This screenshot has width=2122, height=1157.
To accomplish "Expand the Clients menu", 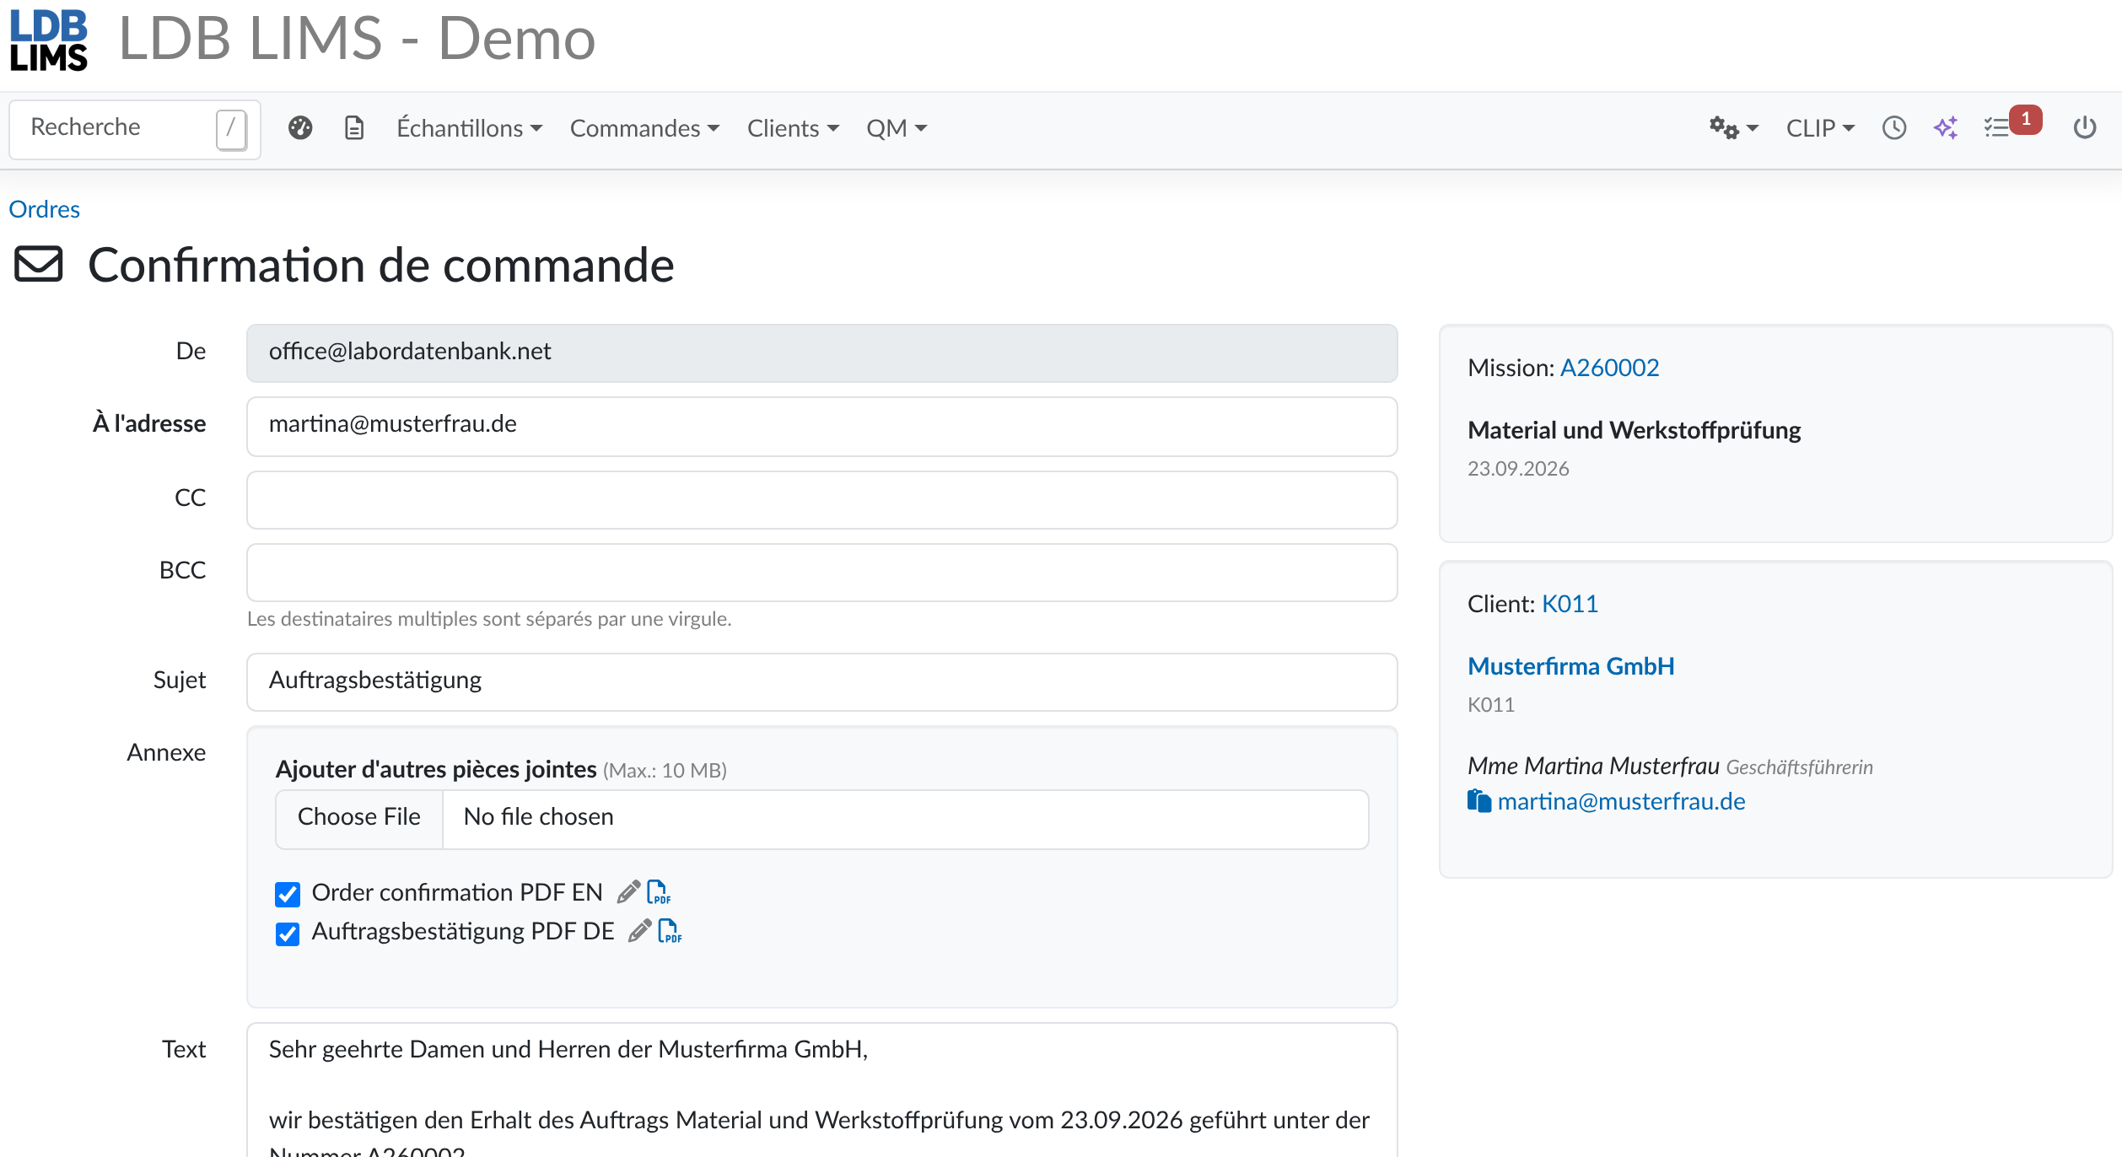I will pos(793,128).
